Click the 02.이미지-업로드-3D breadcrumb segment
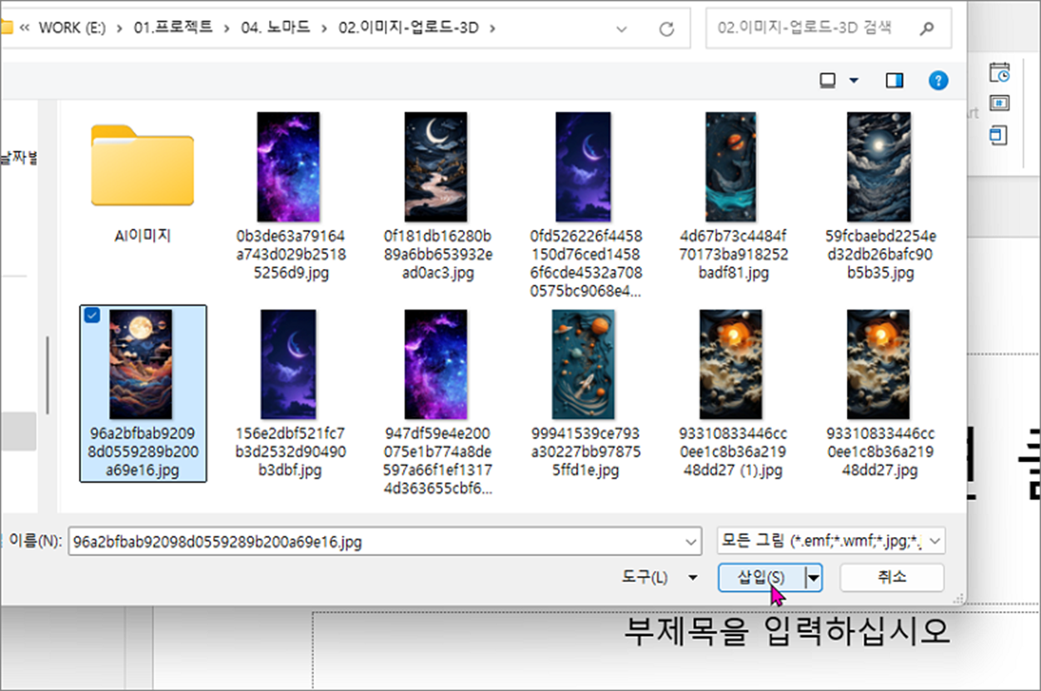 [x=411, y=27]
